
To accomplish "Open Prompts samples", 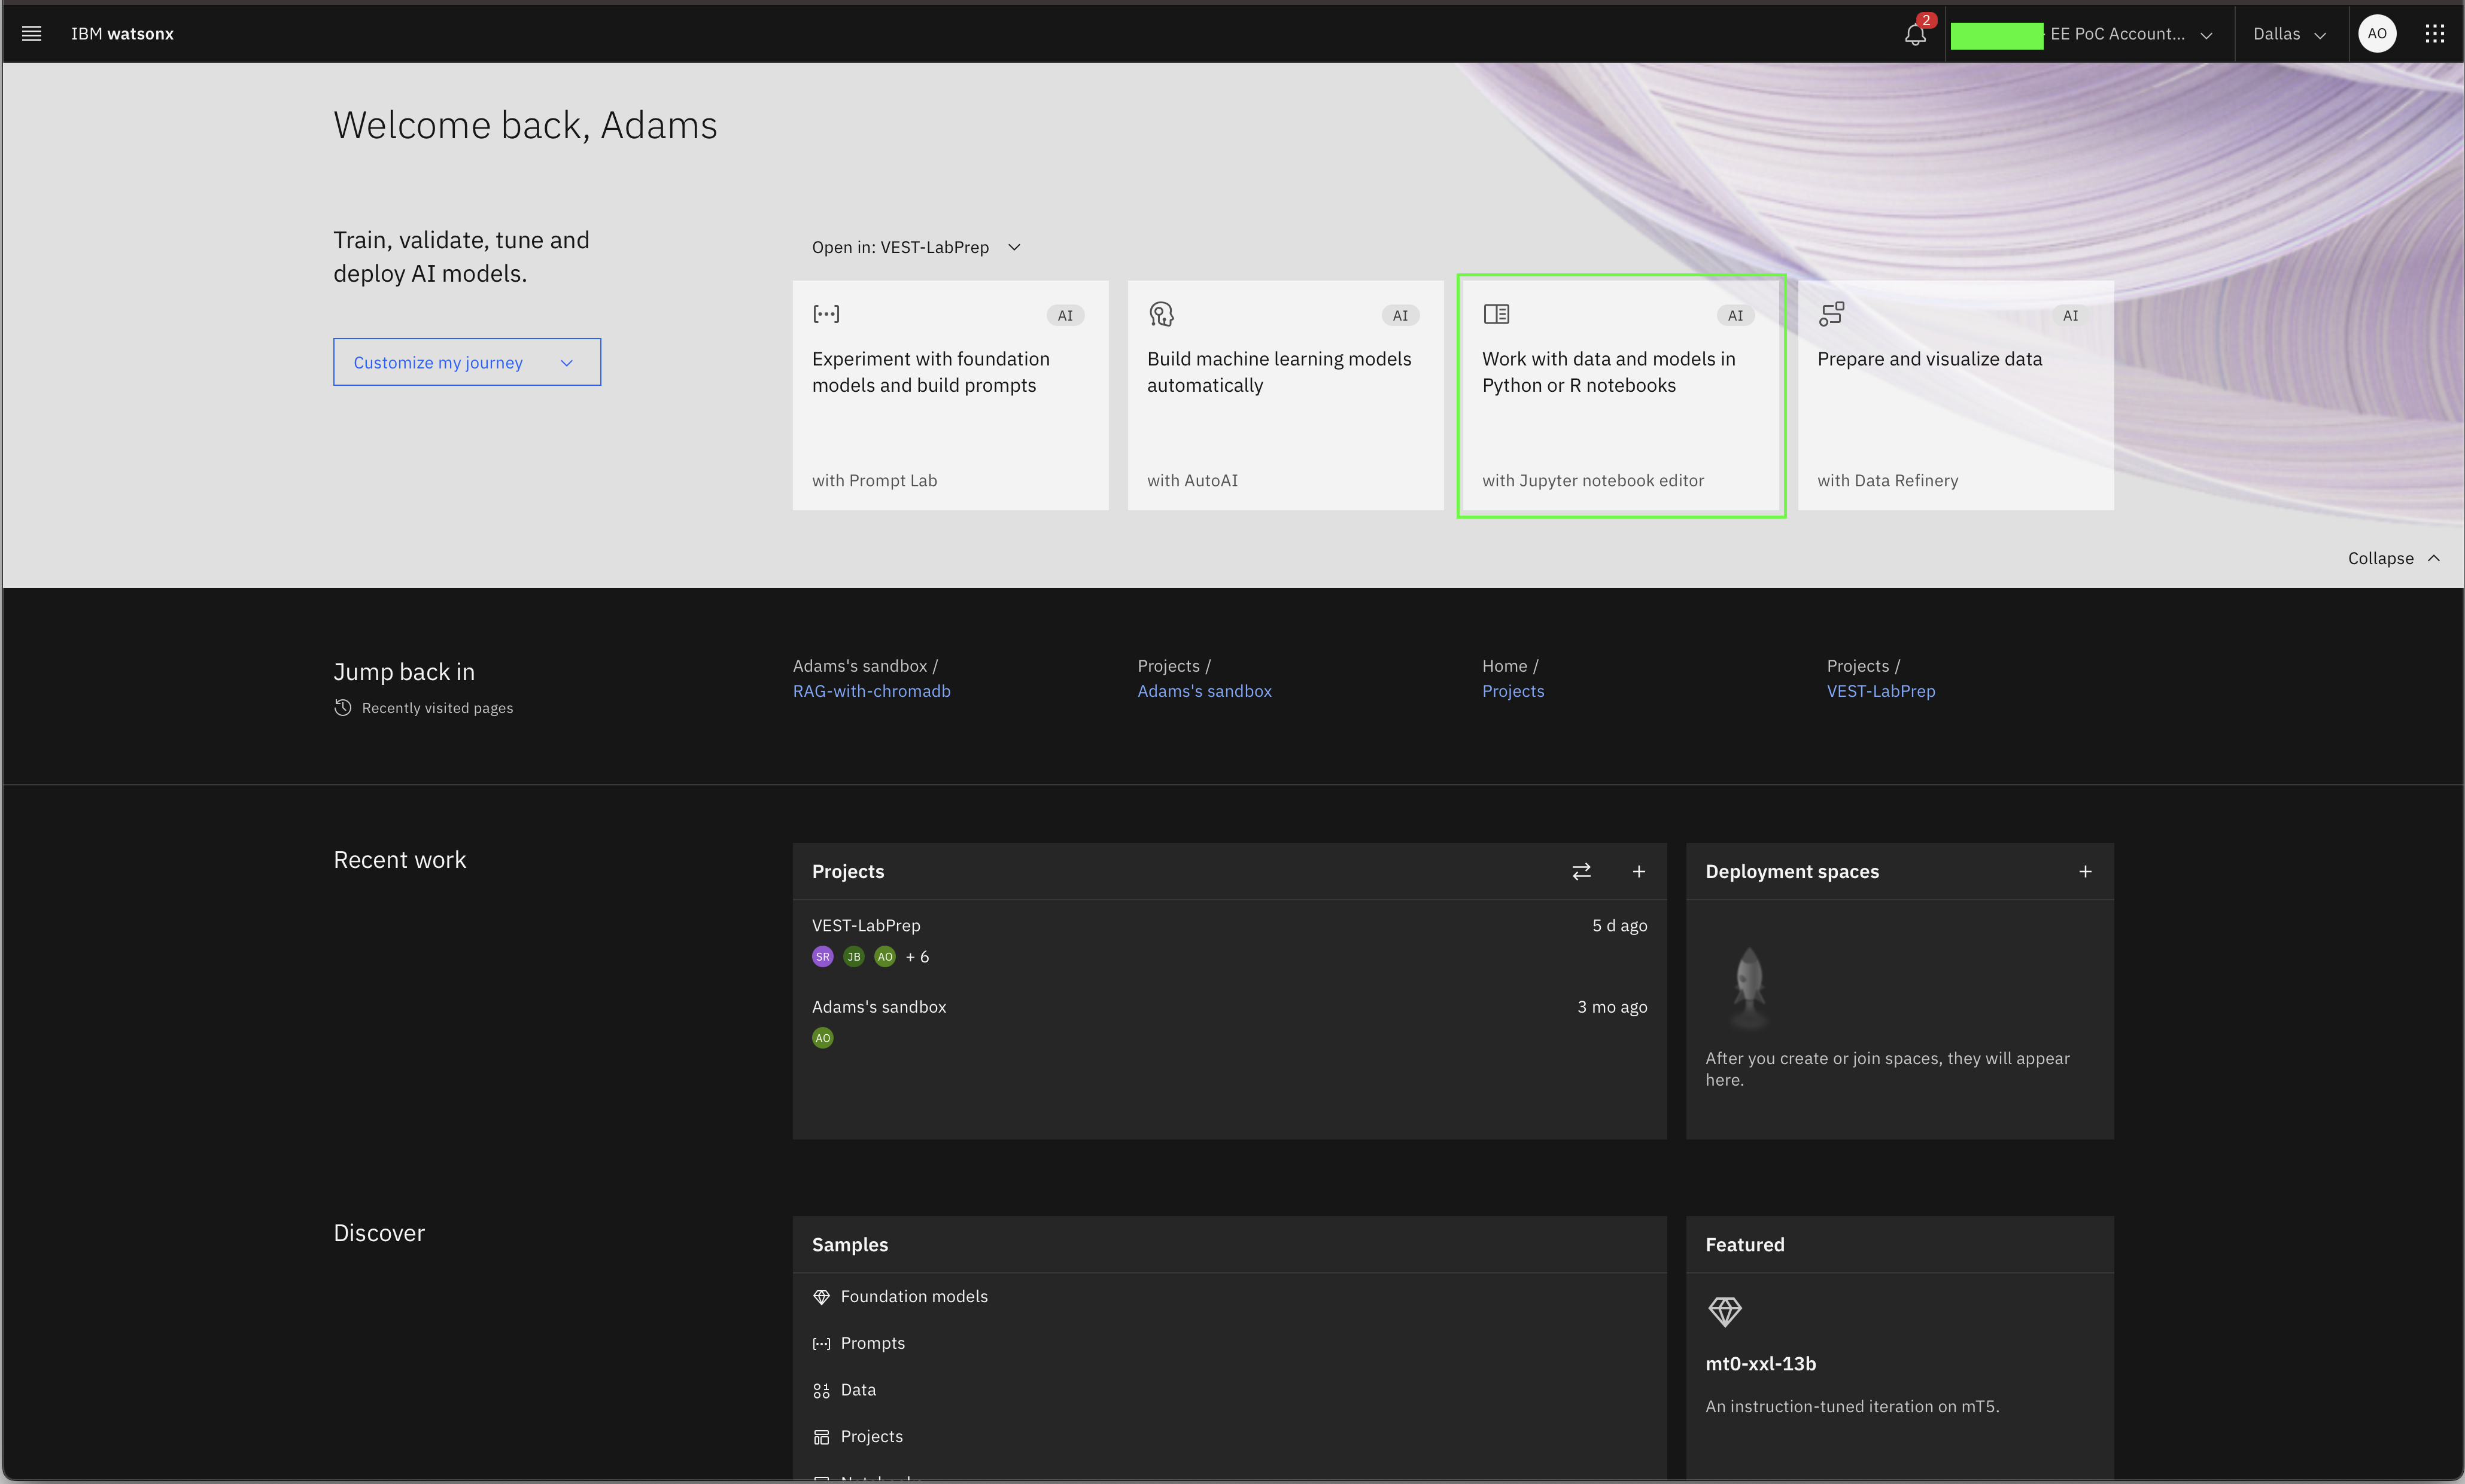I will point(873,1343).
